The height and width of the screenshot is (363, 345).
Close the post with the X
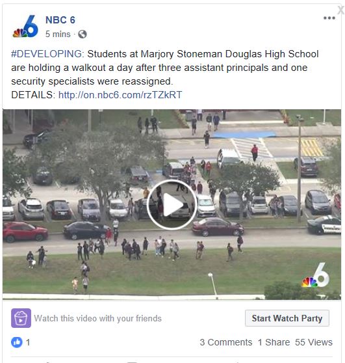[x=341, y=10]
